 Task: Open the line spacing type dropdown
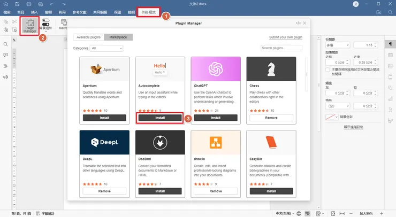coord(338,45)
